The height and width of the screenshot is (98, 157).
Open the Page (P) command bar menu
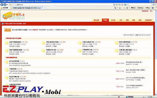133,8
